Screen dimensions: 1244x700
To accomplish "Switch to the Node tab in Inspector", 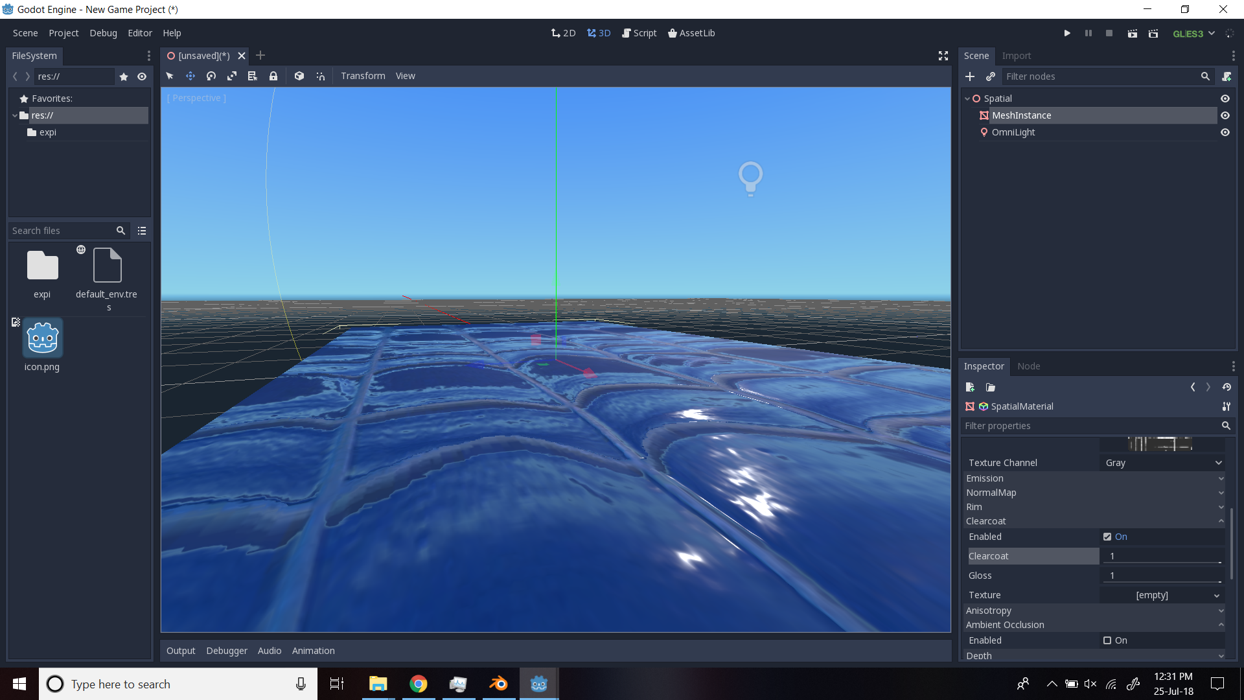I will pos(1029,366).
